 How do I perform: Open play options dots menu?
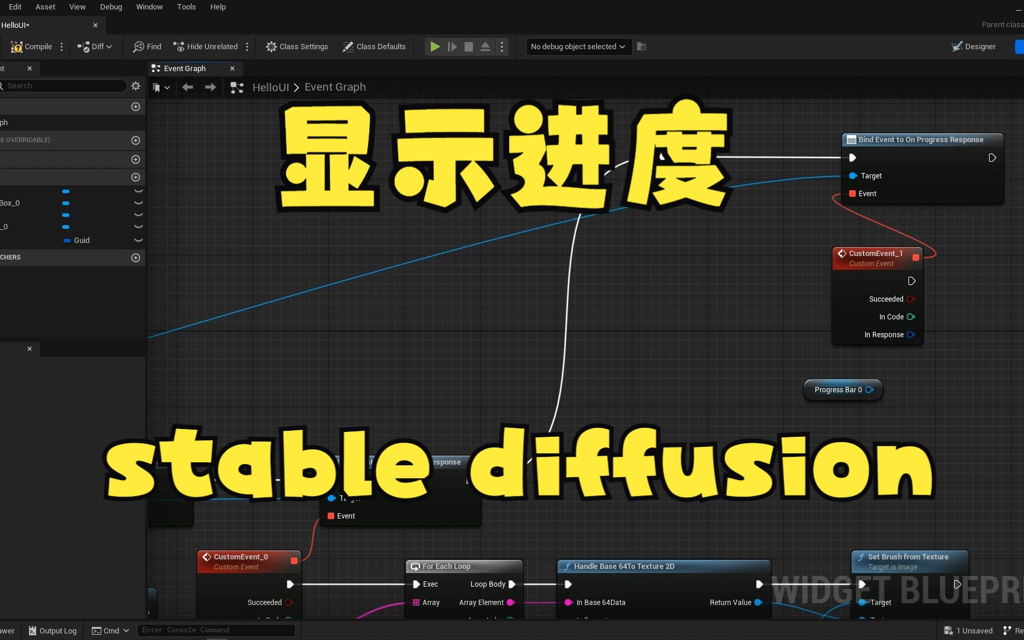(502, 47)
